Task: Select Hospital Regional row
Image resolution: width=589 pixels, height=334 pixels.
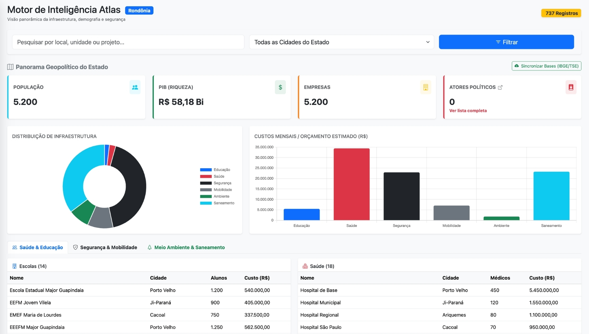Action: click(x=439, y=315)
